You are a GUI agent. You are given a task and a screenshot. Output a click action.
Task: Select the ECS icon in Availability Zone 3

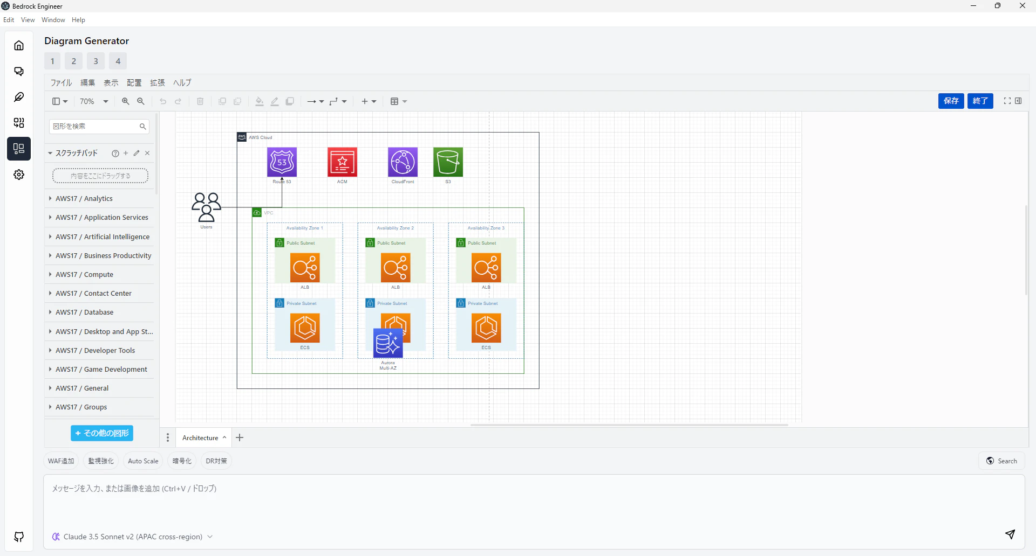click(x=486, y=328)
